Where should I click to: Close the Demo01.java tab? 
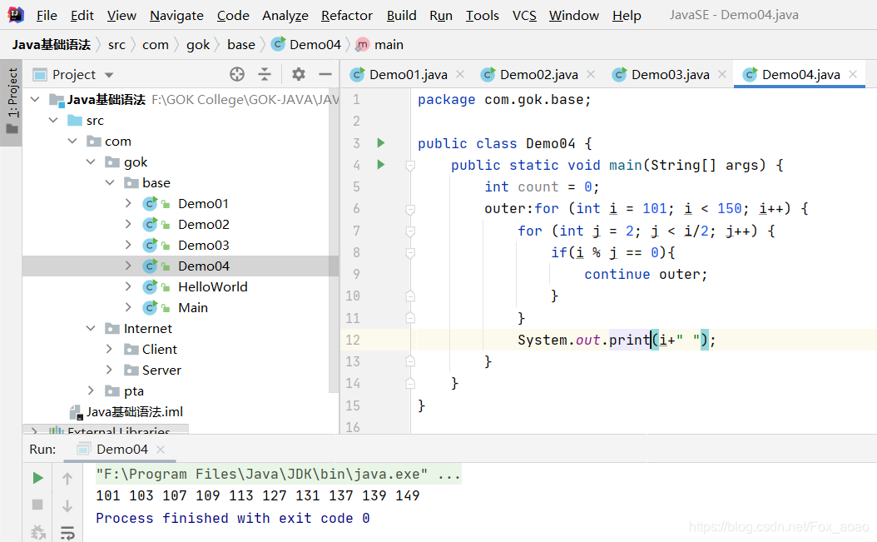460,74
